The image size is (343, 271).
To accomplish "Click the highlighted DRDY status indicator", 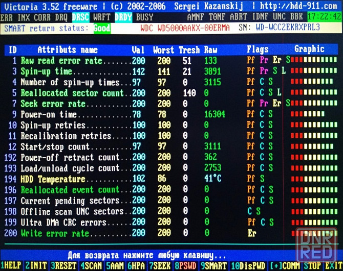I will click(123, 17).
